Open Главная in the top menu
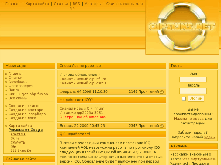 pos(13,4)
